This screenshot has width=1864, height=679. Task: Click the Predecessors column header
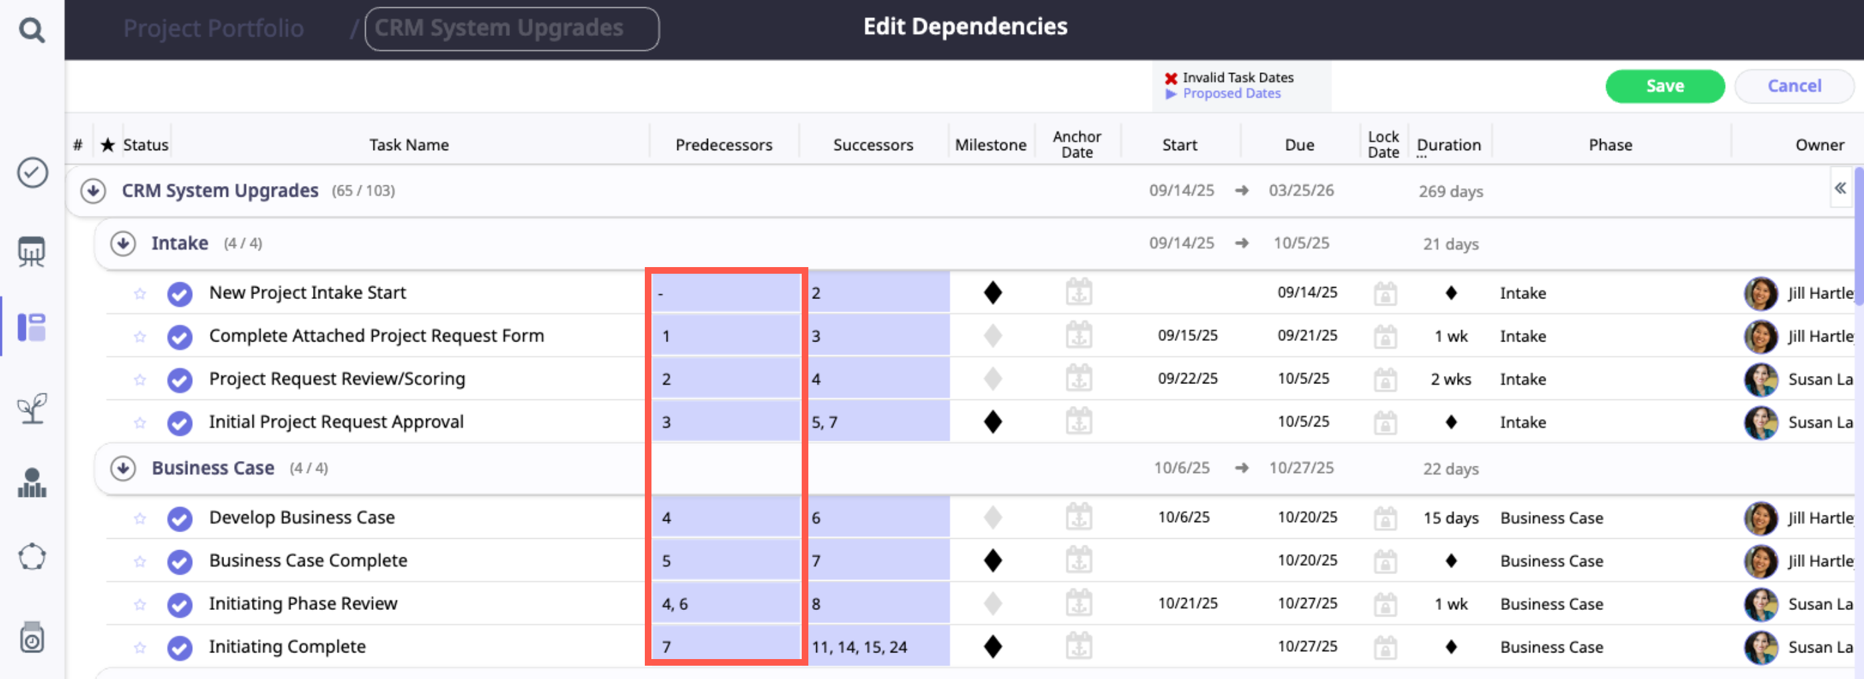[x=723, y=145]
